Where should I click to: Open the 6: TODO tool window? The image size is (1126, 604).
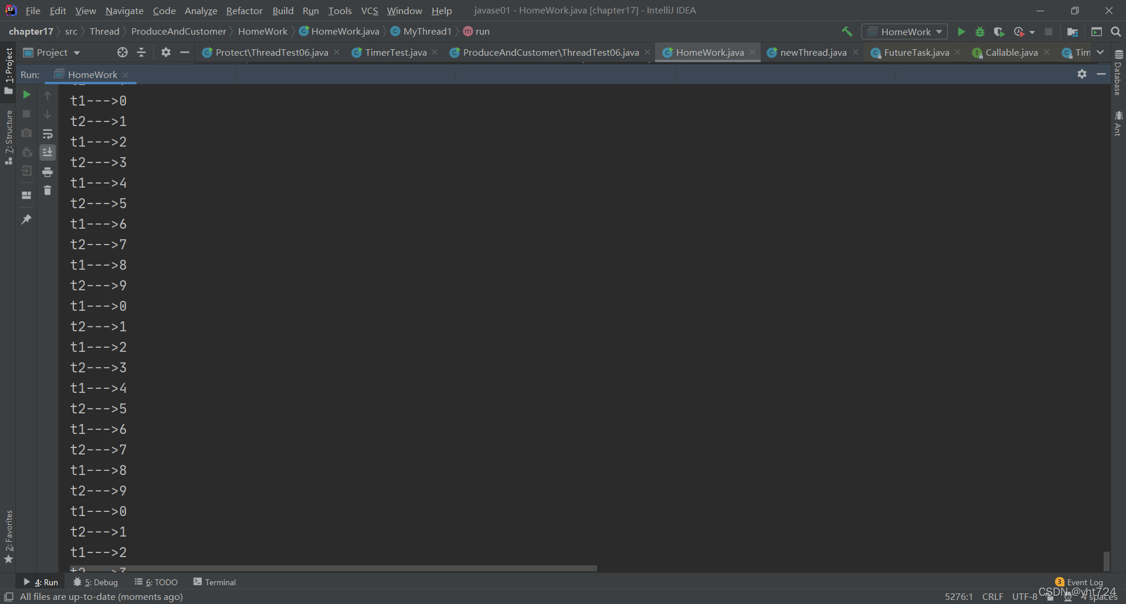coord(156,582)
